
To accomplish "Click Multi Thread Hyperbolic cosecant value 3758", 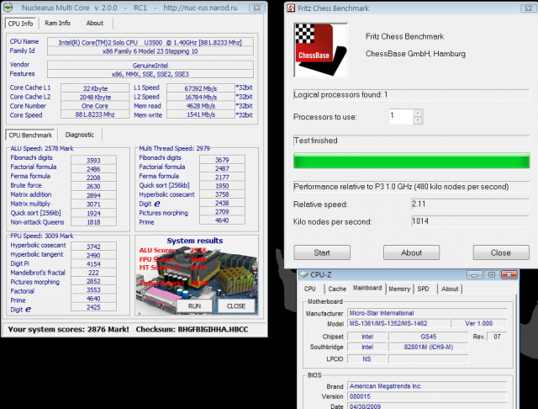I will click(222, 194).
